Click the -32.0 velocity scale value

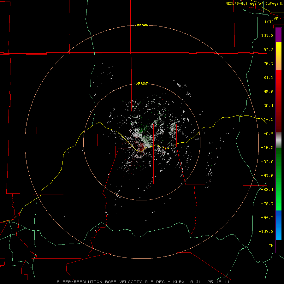[x=267, y=162]
